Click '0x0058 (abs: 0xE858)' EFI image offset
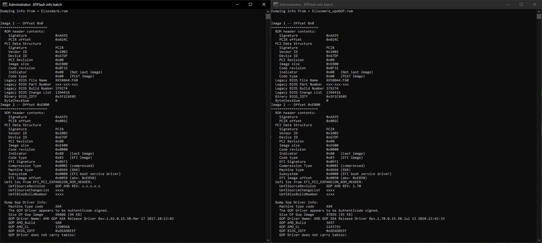Viewport: 542px width, 243px height. click(76, 178)
